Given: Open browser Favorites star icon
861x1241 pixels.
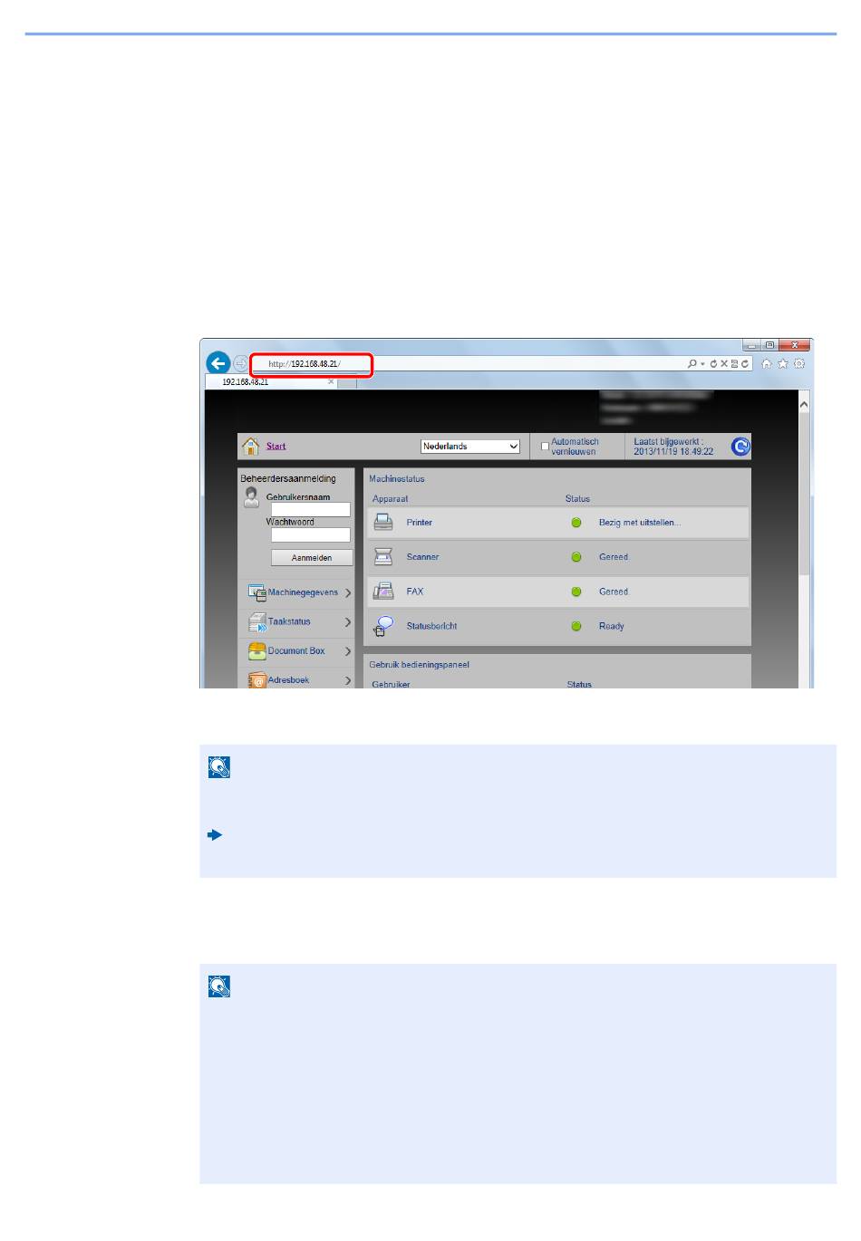Looking at the screenshot, I should pyautogui.click(x=783, y=363).
